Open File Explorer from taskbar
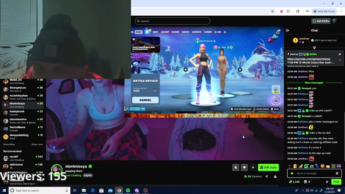The height and width of the screenshot is (194, 345). 84,190
